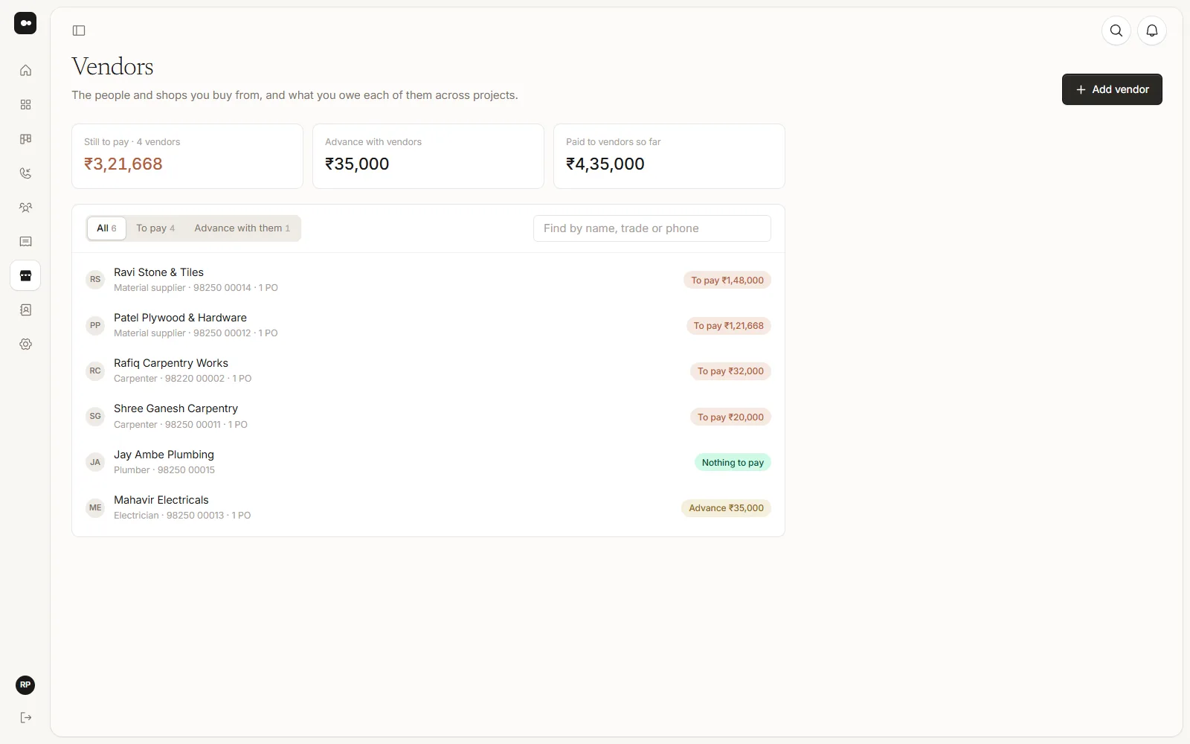Switch to the To pay tab
The image size is (1190, 744).
pyautogui.click(x=155, y=228)
